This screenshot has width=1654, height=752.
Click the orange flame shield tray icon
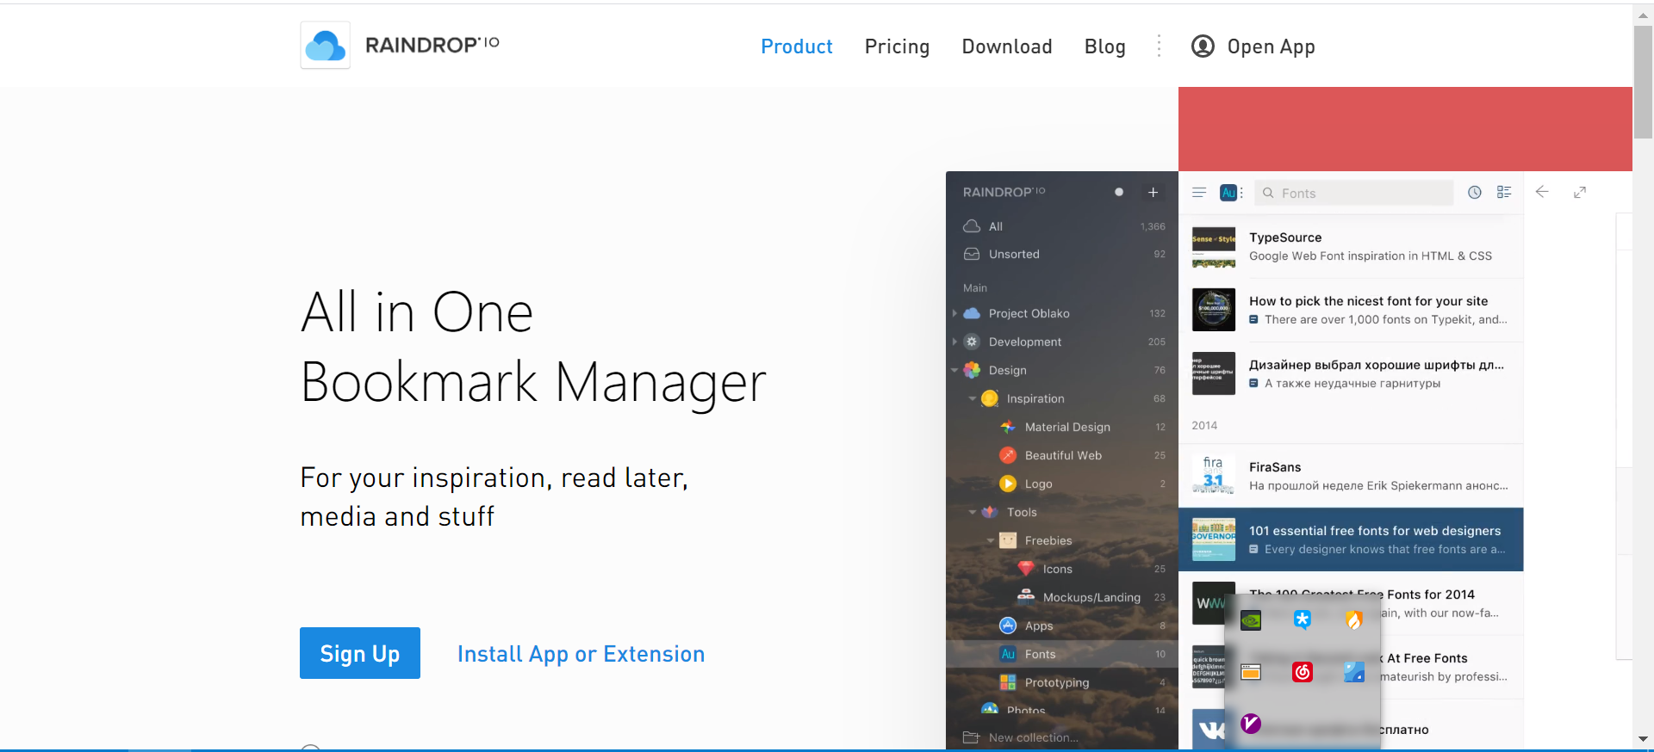(1354, 620)
